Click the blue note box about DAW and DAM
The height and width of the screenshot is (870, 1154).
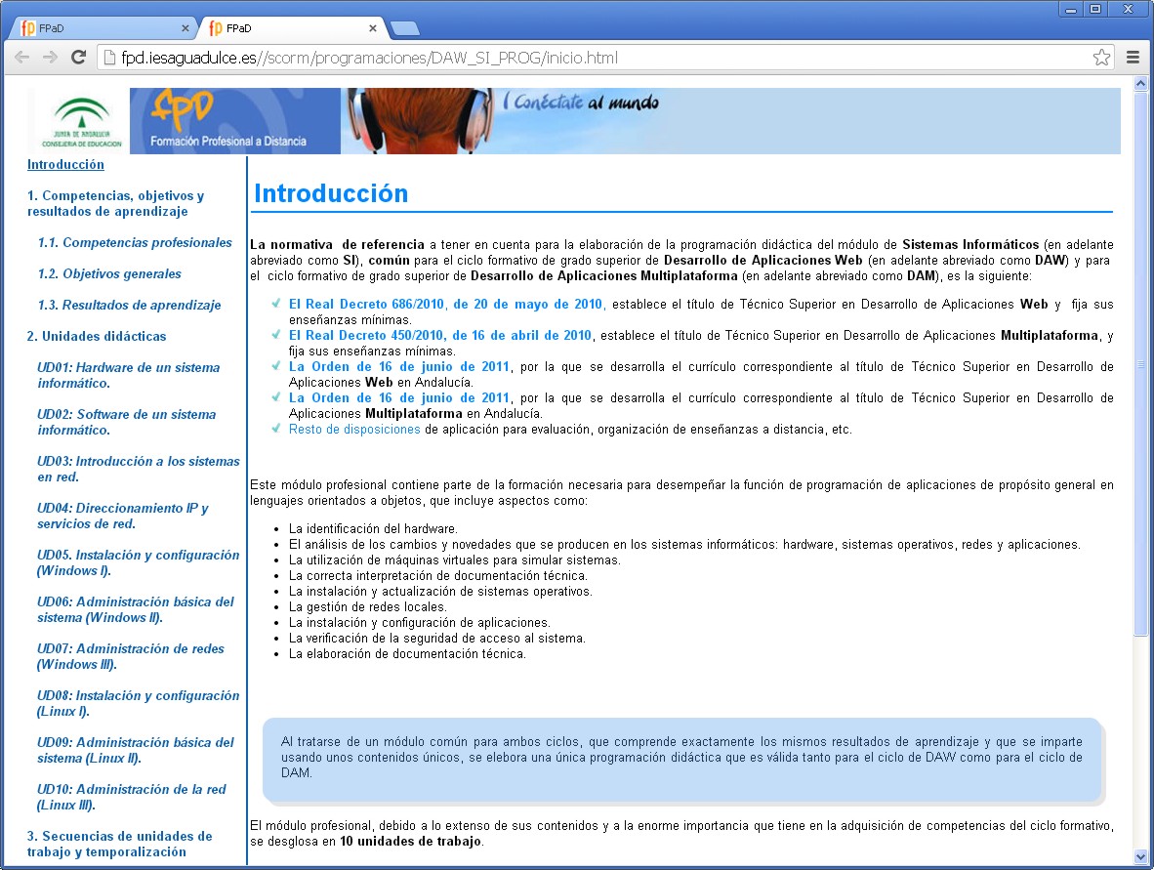point(681,760)
